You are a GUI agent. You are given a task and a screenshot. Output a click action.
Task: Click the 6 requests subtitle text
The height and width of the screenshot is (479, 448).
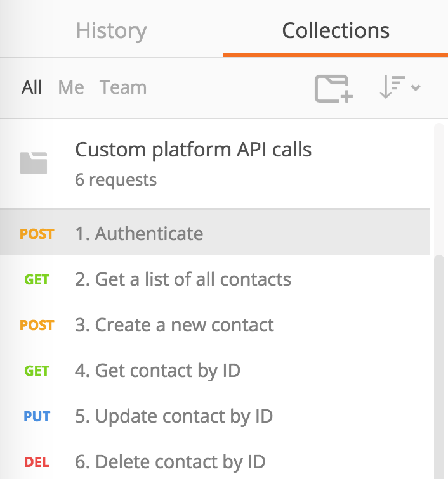(x=115, y=180)
